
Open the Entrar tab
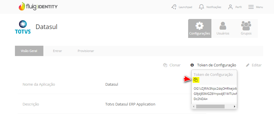[x=57, y=51]
